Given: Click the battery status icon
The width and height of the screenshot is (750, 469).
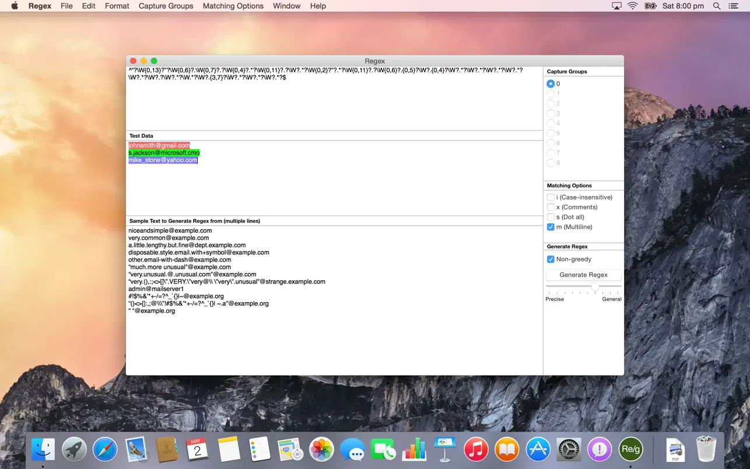Looking at the screenshot, I should click(x=650, y=6).
